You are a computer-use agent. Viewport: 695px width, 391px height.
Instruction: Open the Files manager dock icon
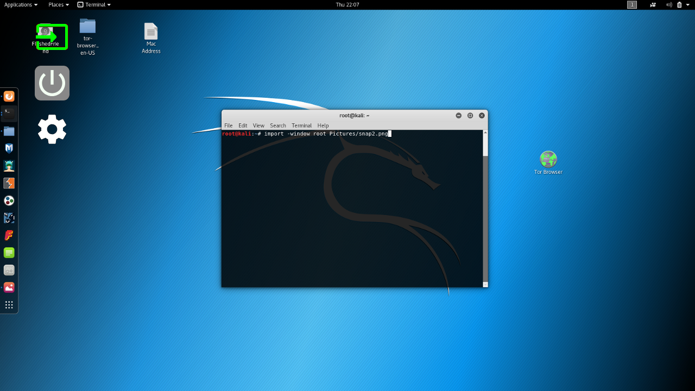pos(9,131)
